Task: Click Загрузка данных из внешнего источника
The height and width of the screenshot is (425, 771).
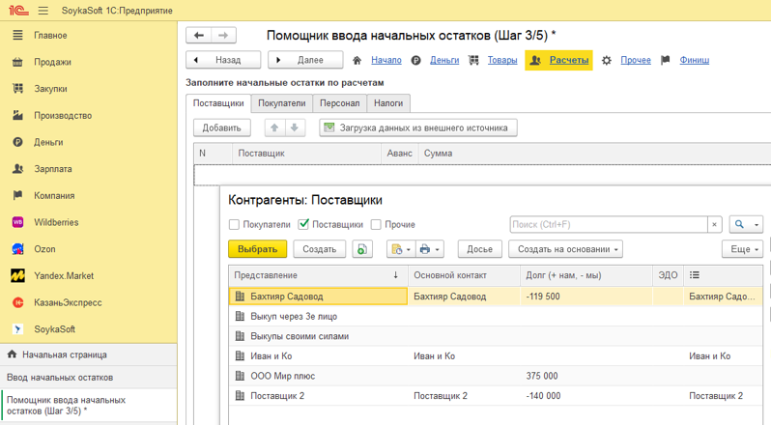Action: 418,127
